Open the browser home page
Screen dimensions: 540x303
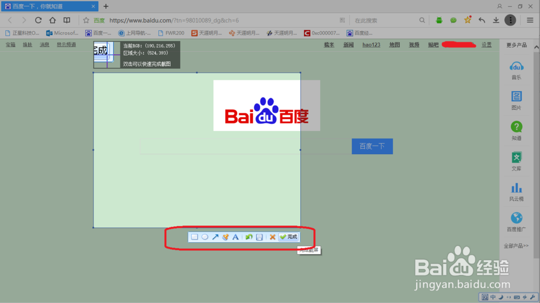pyautogui.click(x=52, y=20)
